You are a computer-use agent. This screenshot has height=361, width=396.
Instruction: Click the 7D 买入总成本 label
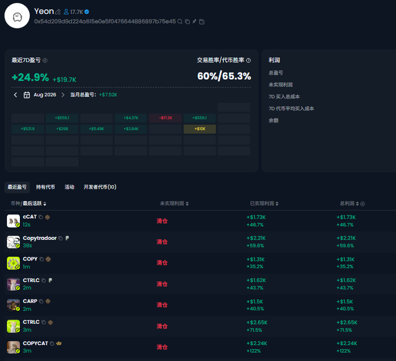coord(284,97)
